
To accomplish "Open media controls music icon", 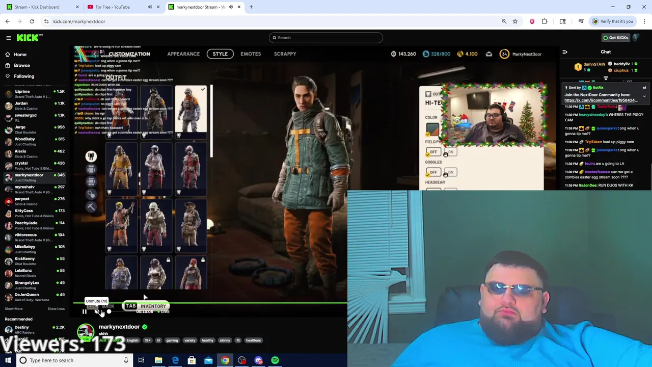I will (581, 21).
